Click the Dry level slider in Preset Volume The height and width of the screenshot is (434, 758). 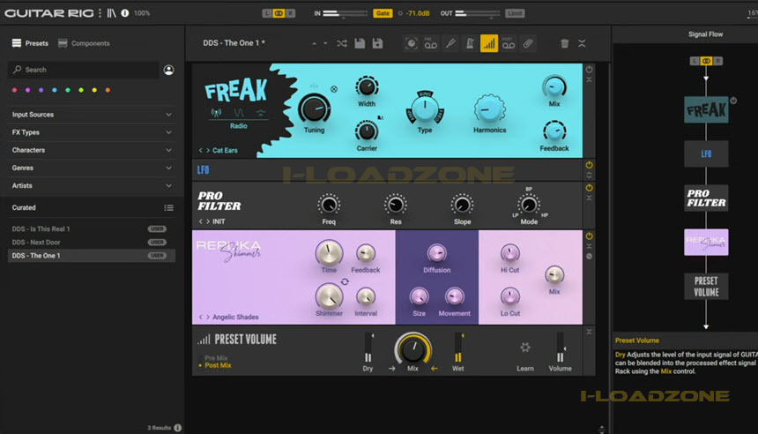[368, 348]
